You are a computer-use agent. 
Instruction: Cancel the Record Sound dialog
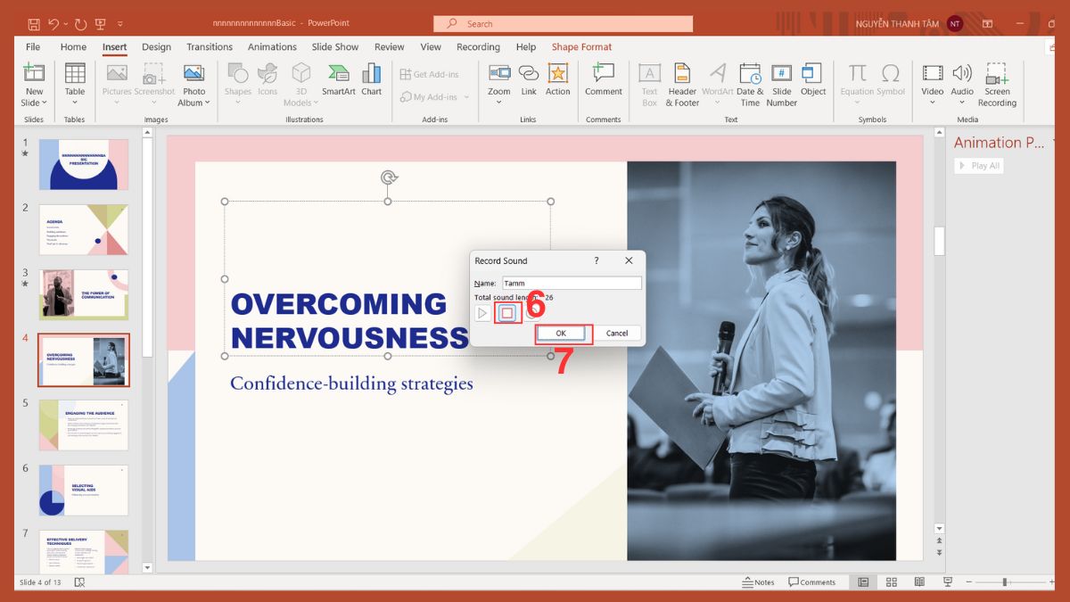coord(617,332)
